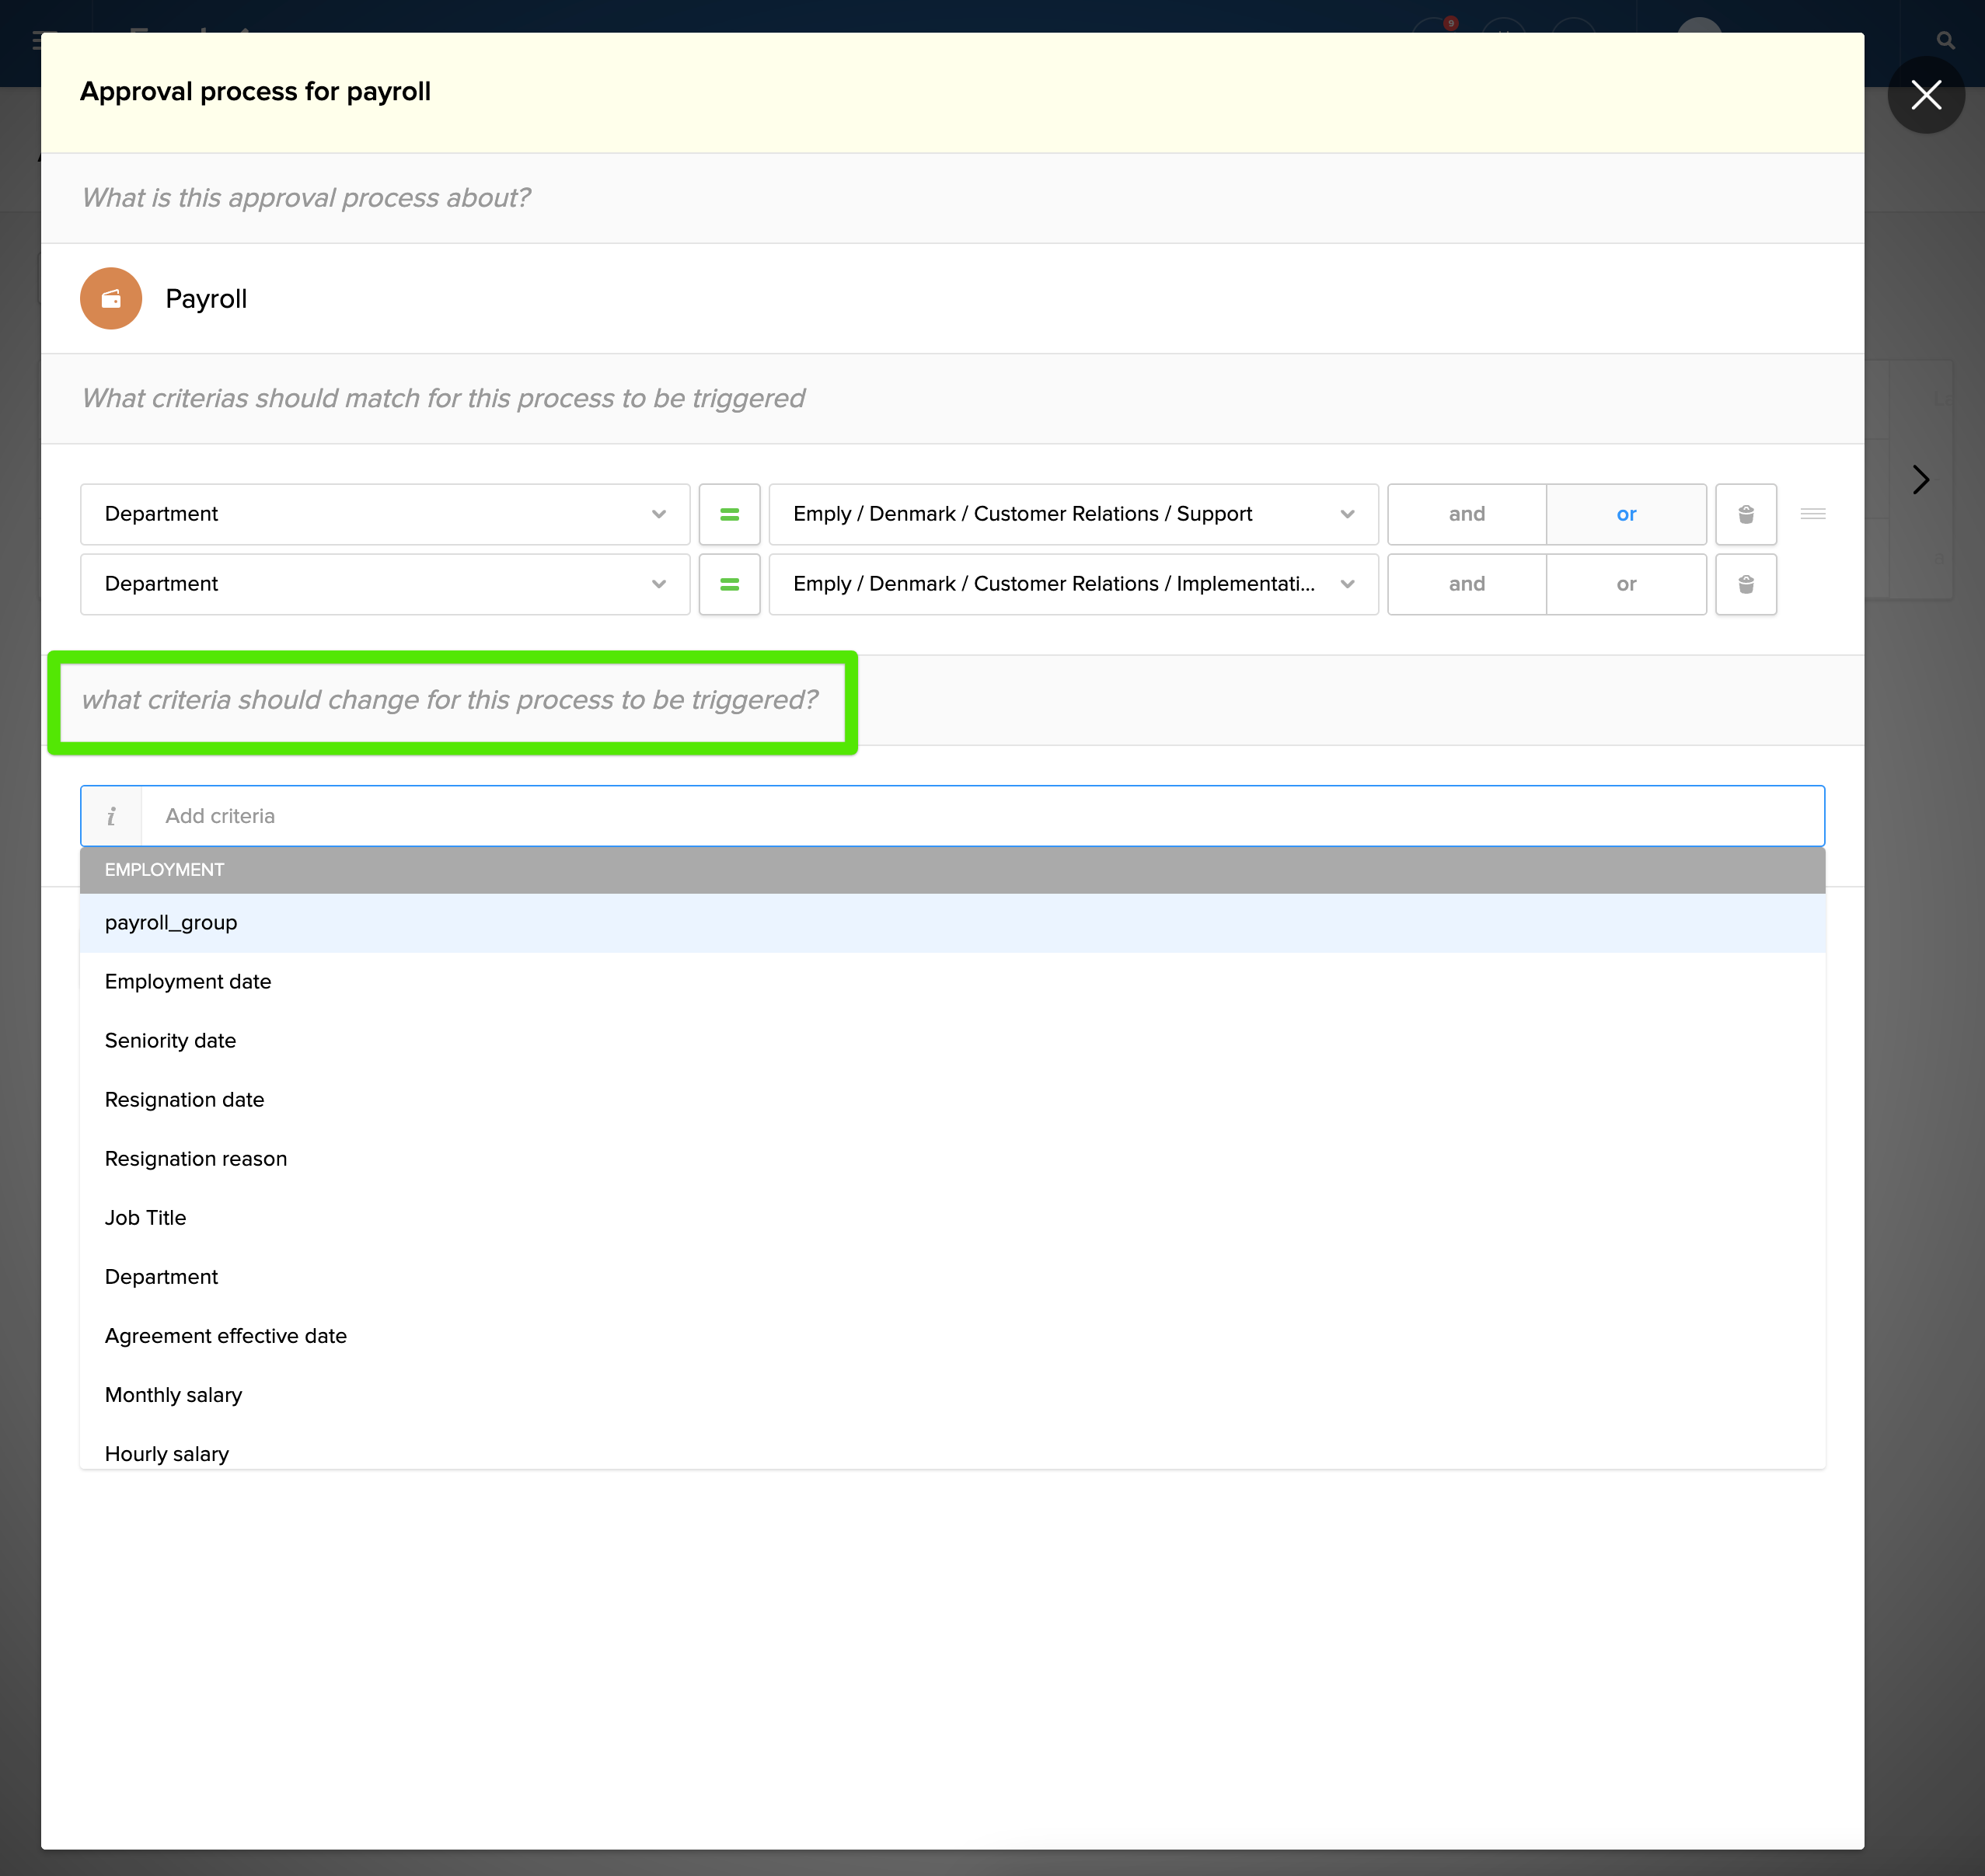This screenshot has width=1985, height=1876.
Task: Open first Department field dropdown
Action: click(385, 514)
